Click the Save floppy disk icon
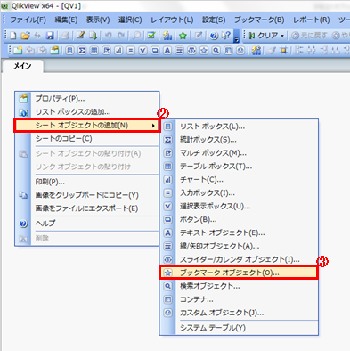Image resolution: width=350 pixels, height=351 pixels. 50,36
